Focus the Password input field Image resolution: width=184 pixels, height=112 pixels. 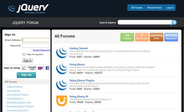[36, 46]
